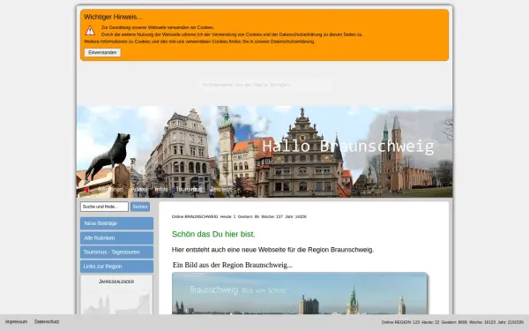Click the Jahreskalender box
The image size is (529, 331).
[116, 295]
